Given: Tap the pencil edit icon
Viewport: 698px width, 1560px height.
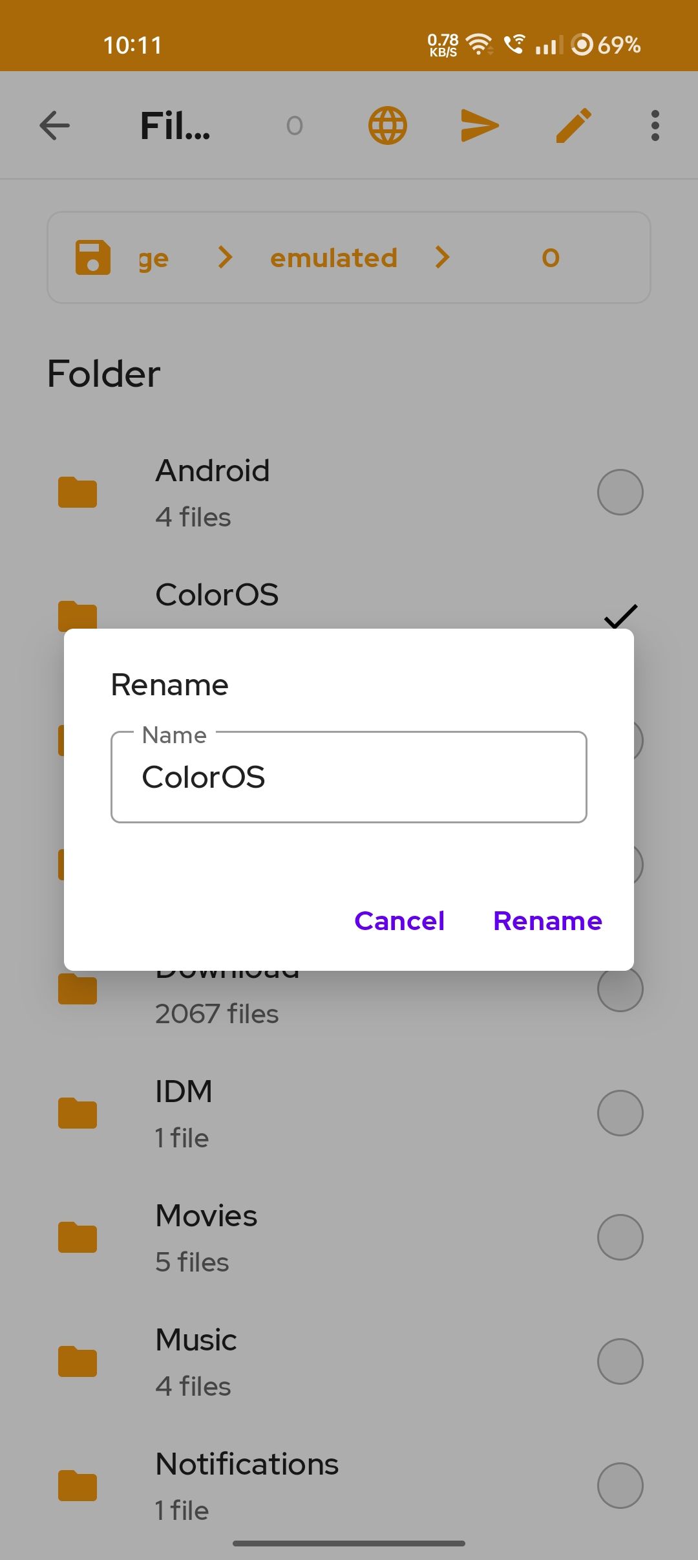Looking at the screenshot, I should [x=573, y=125].
